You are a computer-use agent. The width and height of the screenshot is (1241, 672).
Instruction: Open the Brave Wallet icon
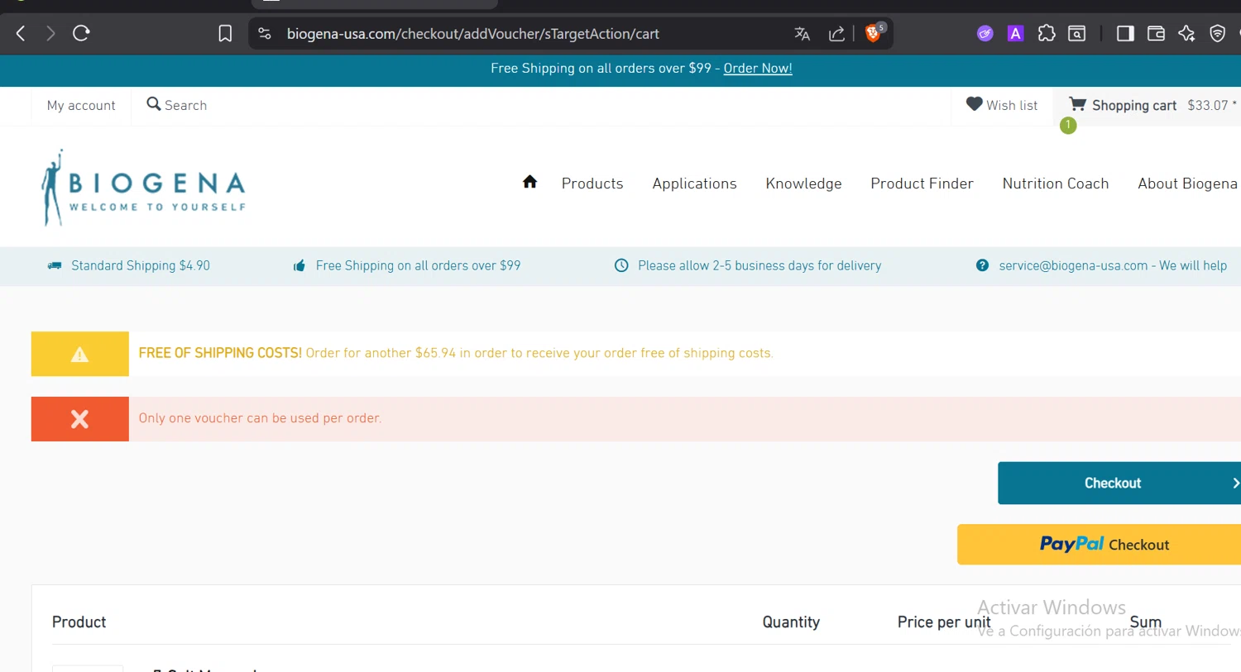click(1156, 34)
